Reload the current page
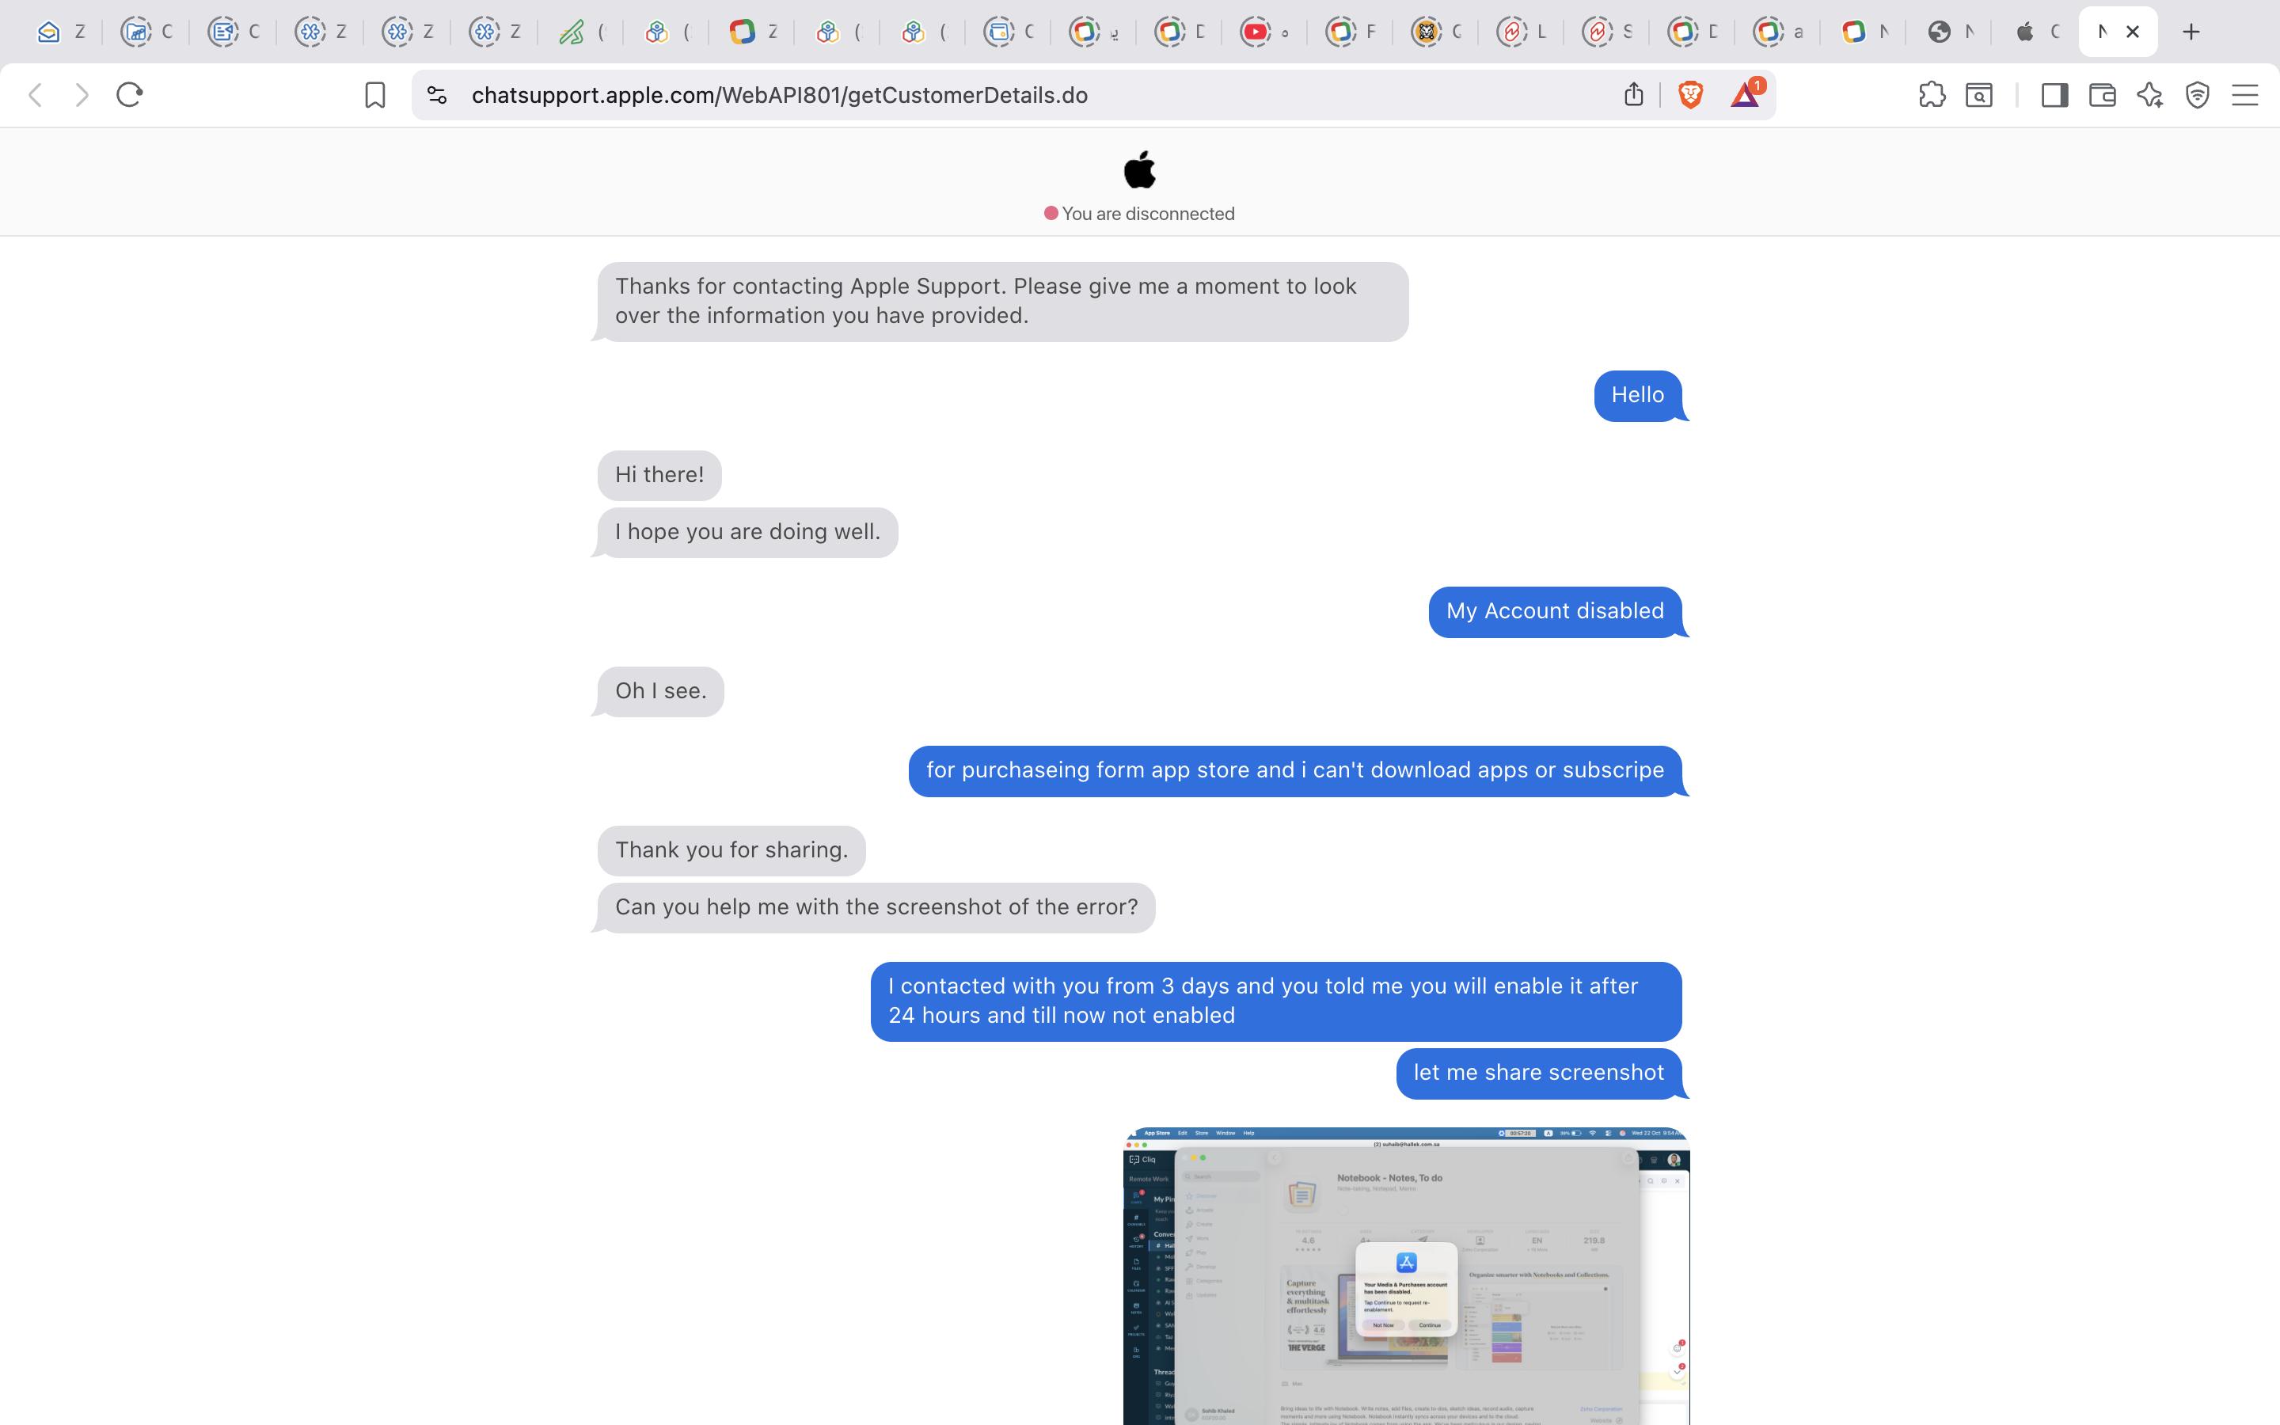The image size is (2280, 1425). pos(129,95)
